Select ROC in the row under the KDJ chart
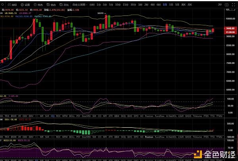Viewport: 238px width, 161px height. tap(58, 116)
